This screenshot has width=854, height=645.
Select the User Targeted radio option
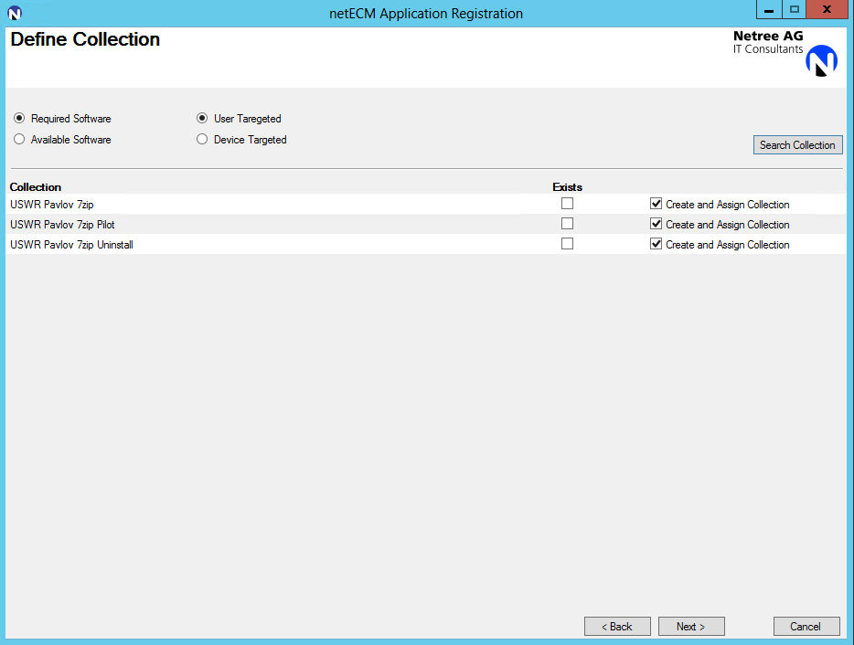202,119
